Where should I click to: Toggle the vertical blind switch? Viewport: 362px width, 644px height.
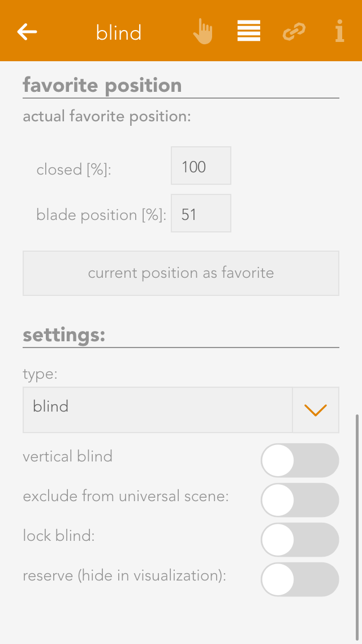coord(300,460)
